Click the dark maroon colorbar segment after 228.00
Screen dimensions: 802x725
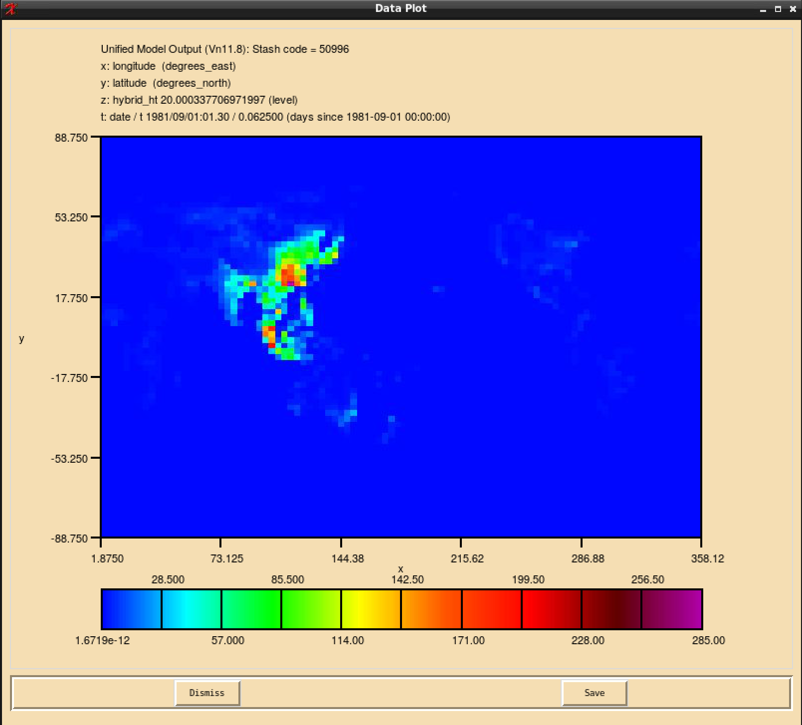pyautogui.click(x=611, y=609)
